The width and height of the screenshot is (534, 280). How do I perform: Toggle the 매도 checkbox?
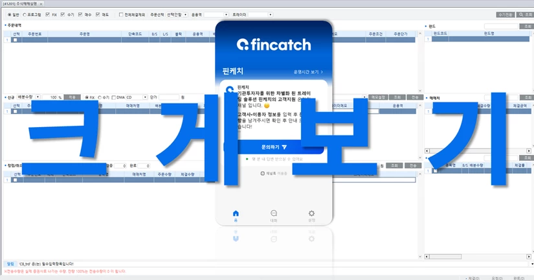tap(98, 15)
